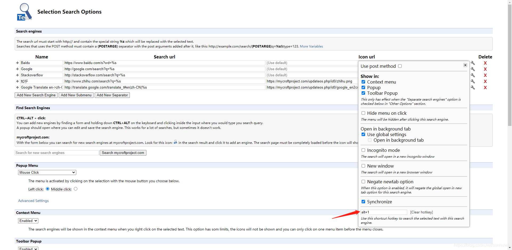Click the Google Translate name field
Viewport: 512px width, 250px height.
click(x=41, y=88)
